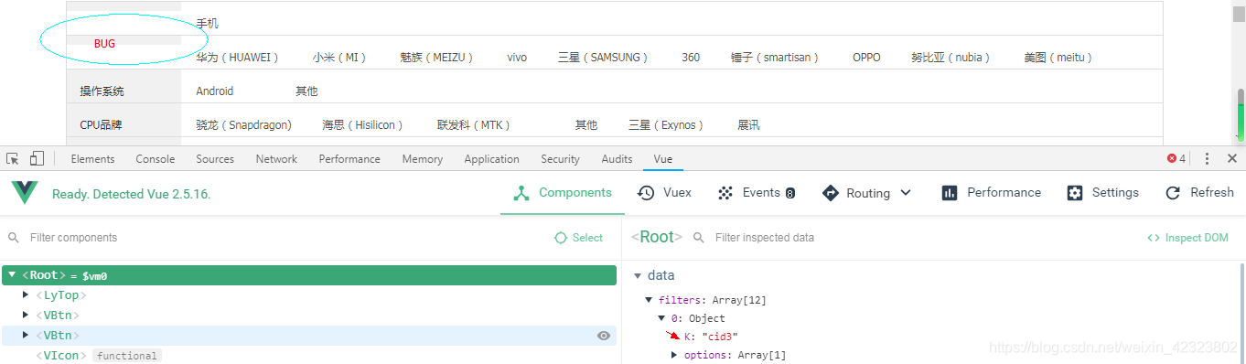Click the filter components search icon

coord(14,238)
